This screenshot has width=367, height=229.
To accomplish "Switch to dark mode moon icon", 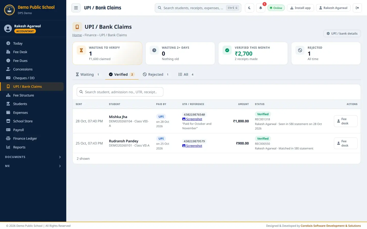I will pyautogui.click(x=249, y=8).
